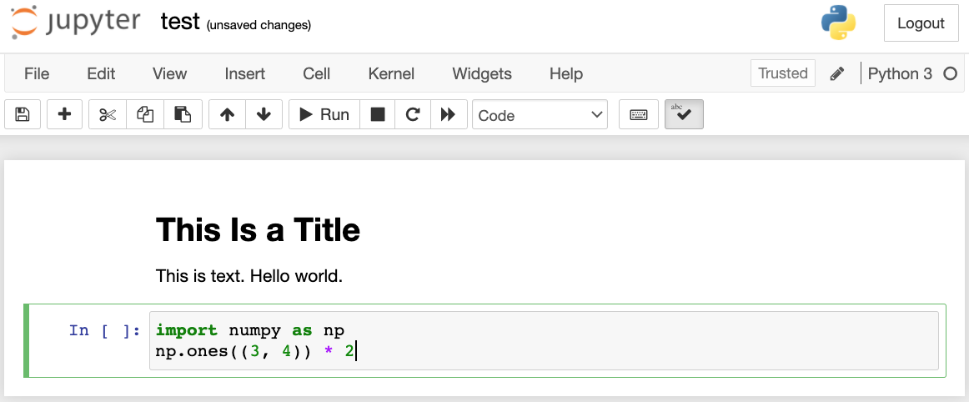Click the Logout button

[x=921, y=23]
